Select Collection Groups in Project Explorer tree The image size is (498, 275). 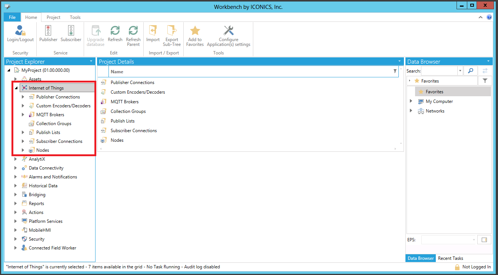point(54,124)
